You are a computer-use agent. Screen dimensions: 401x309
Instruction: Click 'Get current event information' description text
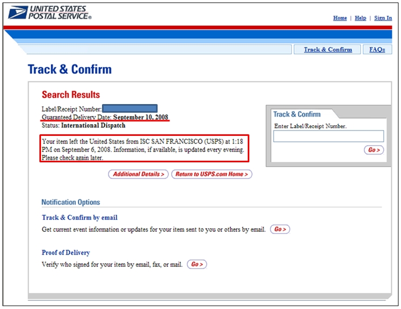(154, 230)
